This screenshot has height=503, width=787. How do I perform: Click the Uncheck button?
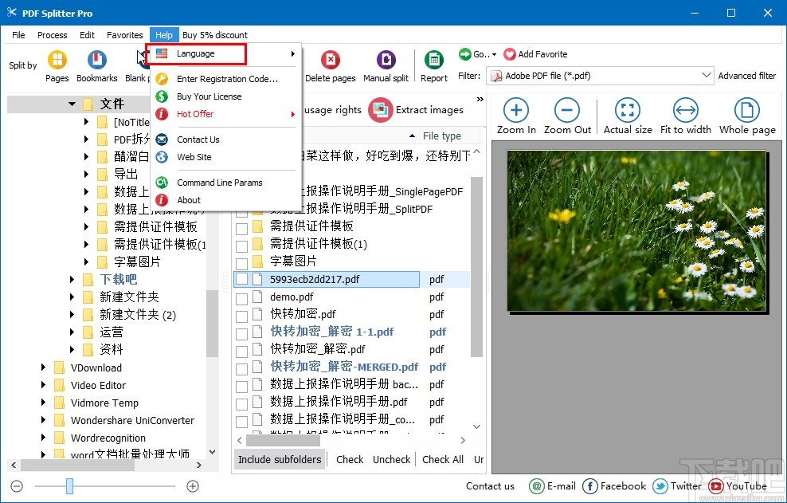[x=391, y=459]
